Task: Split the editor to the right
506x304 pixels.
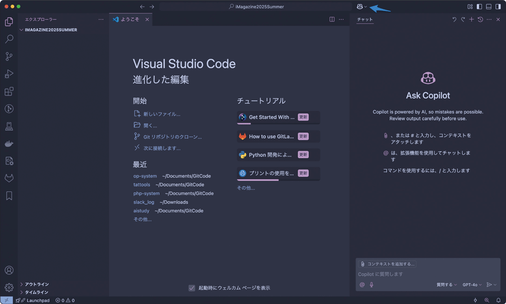Action: pos(332,19)
